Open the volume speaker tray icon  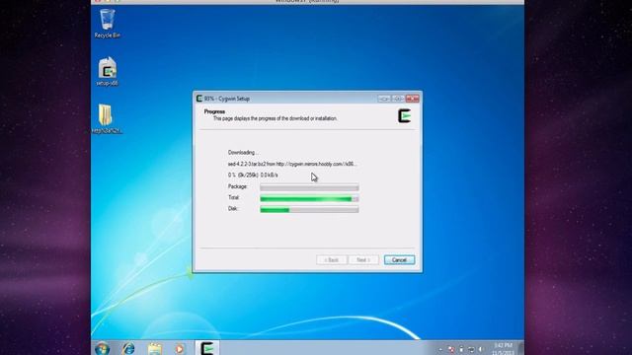tap(481, 349)
